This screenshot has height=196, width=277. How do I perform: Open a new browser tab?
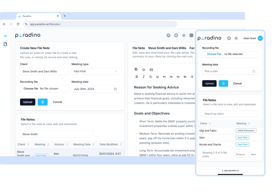pyautogui.click(x=65, y=16)
